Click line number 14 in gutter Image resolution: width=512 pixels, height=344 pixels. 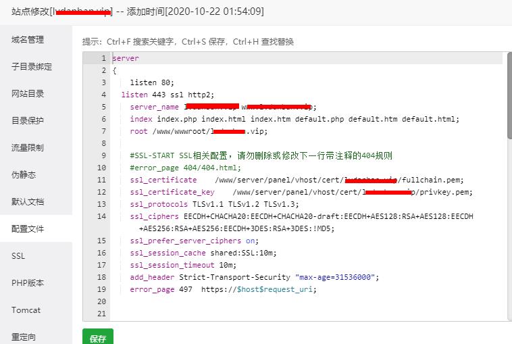point(101,216)
